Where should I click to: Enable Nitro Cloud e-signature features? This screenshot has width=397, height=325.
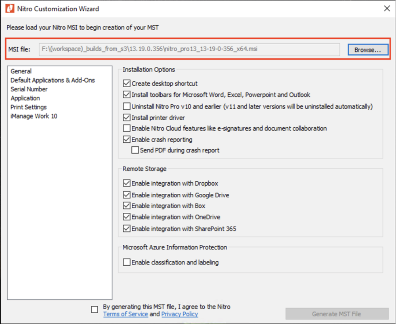tap(127, 128)
